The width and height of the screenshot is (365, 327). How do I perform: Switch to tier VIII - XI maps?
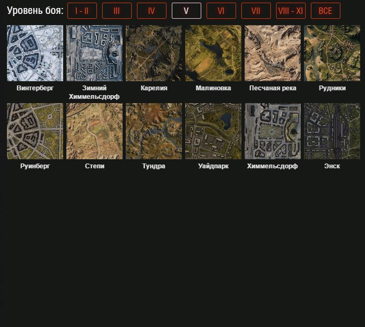pyautogui.click(x=291, y=11)
